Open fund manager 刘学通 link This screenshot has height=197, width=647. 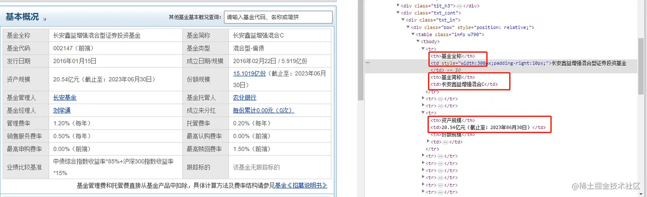point(62,110)
